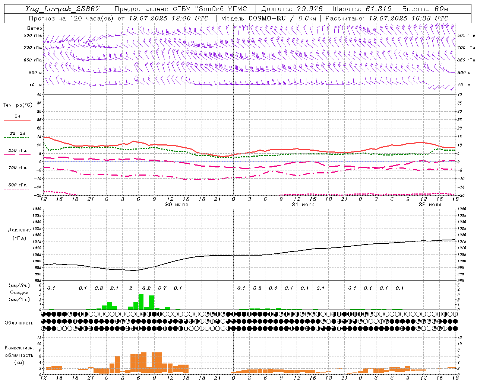Click the 700 гПа temperature legend label

tap(18, 168)
